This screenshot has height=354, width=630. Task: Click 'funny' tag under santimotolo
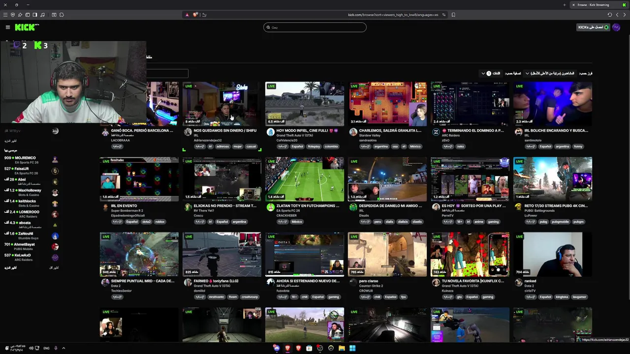[x=578, y=147]
